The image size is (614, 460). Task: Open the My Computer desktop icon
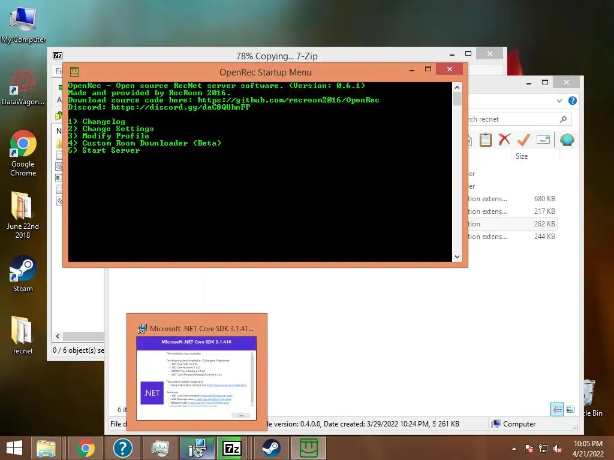[23, 24]
